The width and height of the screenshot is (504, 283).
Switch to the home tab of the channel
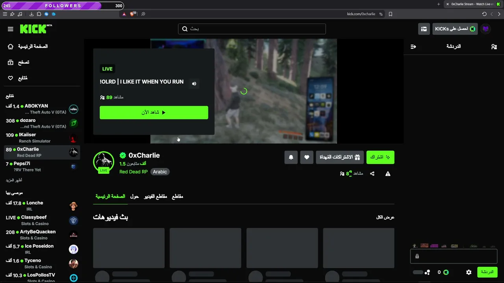tap(110, 197)
